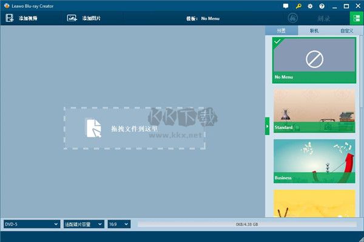
Task: Open the 16:9 aspect ratio dropdown
Action: [x=119, y=224]
